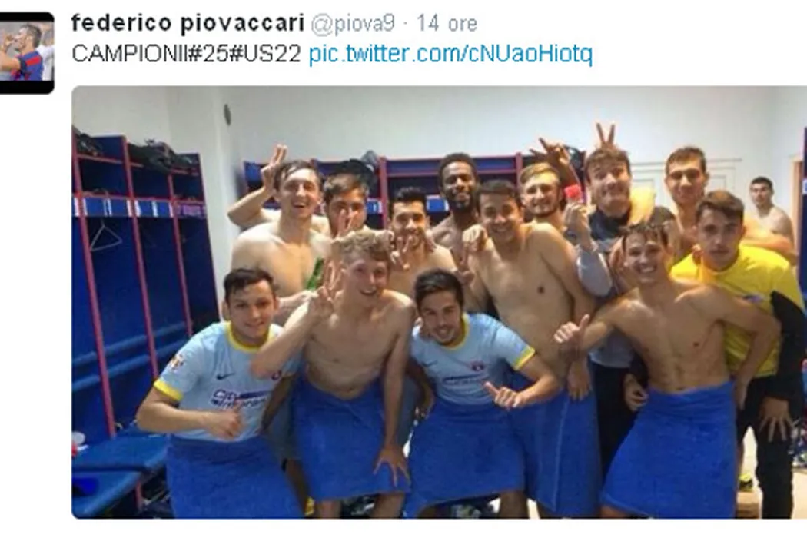Viewport: 807px width, 538px height.
Task: Click the 14 ore timestamp
Action: 447,23
